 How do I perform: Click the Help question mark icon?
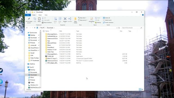pos(143,15)
